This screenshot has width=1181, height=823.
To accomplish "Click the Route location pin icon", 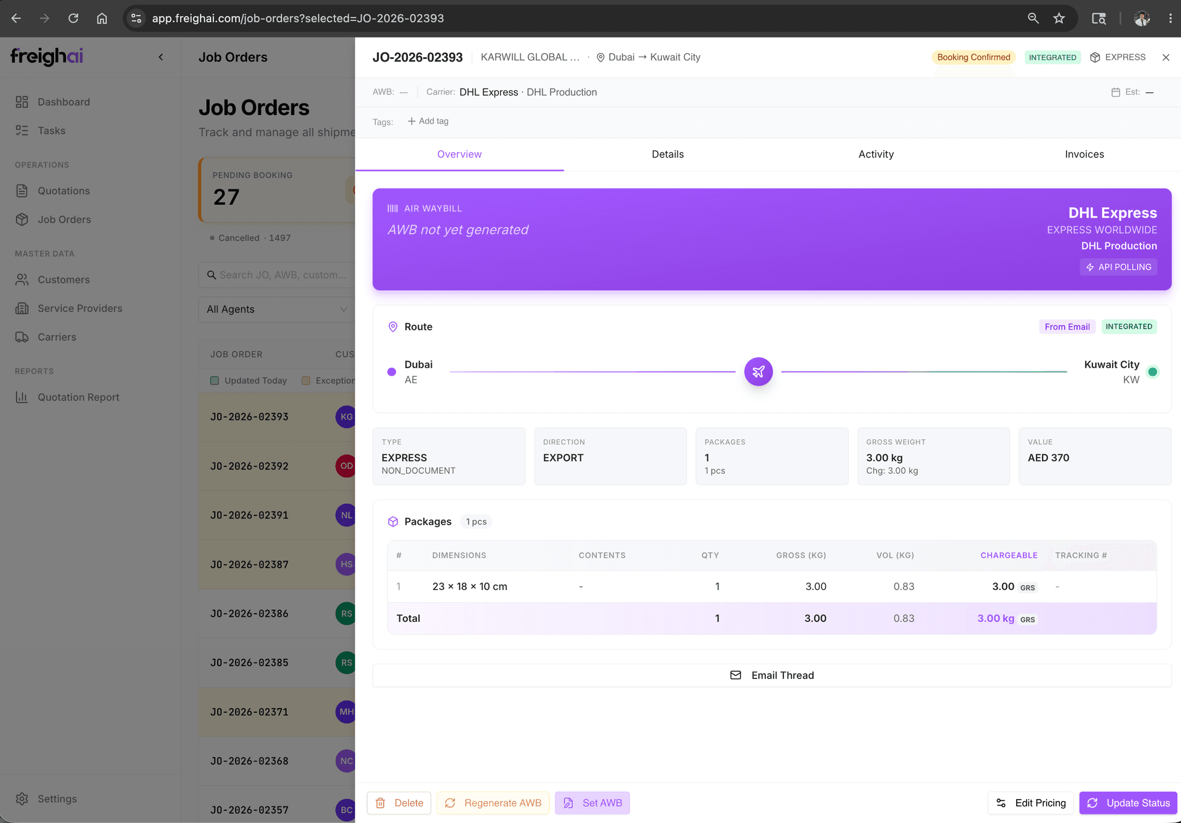I will (393, 327).
